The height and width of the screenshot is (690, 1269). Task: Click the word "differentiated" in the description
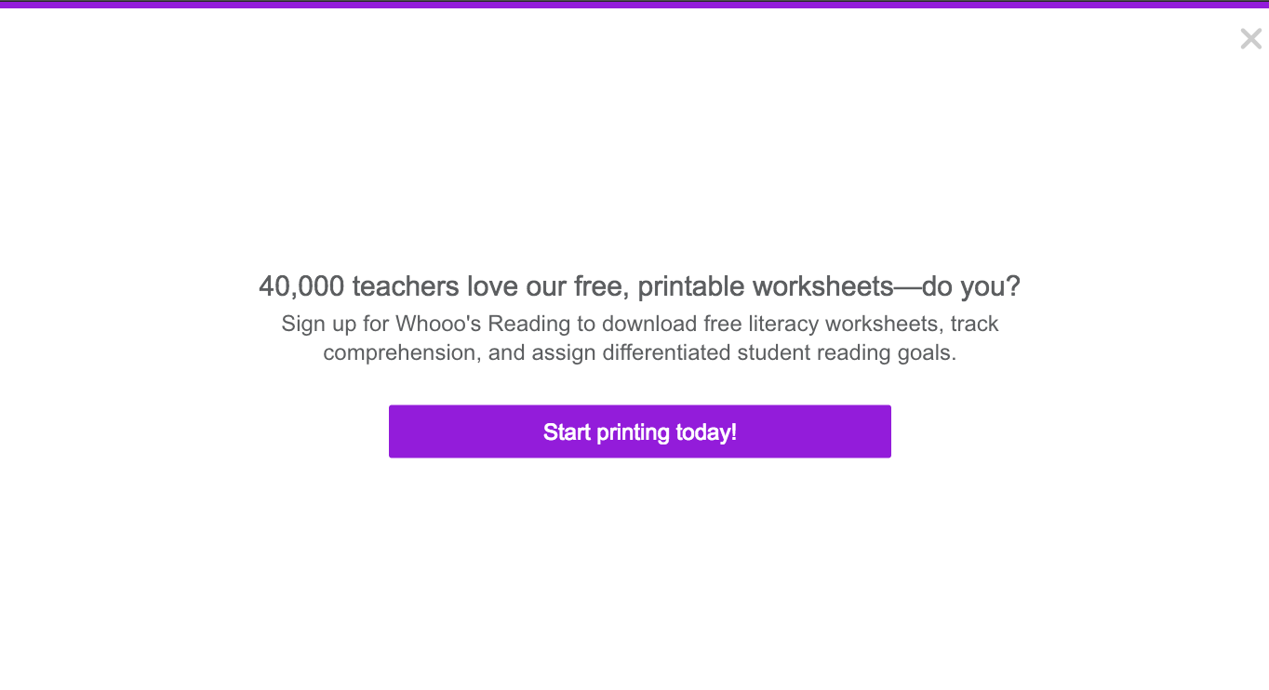pos(666,353)
